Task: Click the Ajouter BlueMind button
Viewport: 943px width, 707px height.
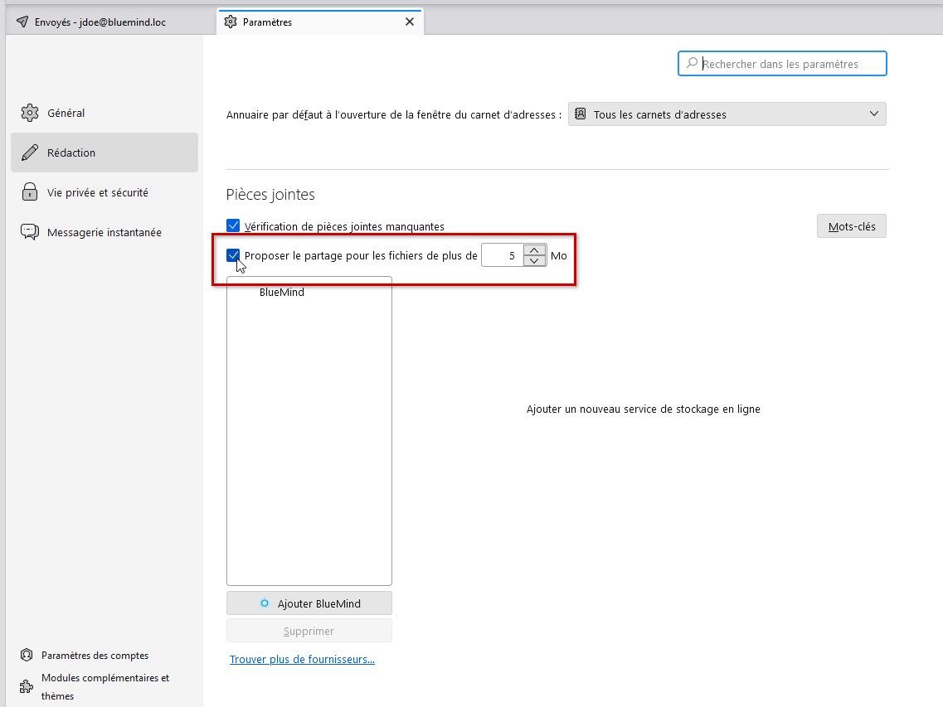Action: tap(309, 603)
